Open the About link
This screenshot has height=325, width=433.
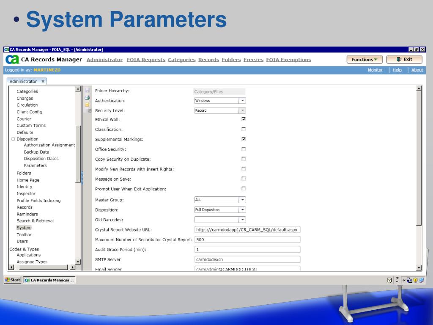[x=417, y=70]
